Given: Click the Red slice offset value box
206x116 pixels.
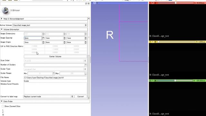Looking at the screenshot, I should pyautogui.click(x=200, y=3).
